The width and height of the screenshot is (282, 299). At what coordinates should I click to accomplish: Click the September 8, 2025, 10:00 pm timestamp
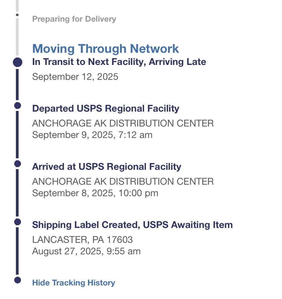coord(95,193)
